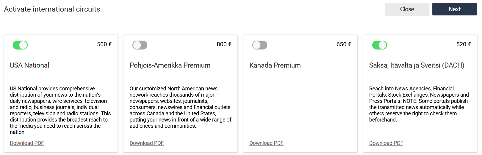The height and width of the screenshot is (155, 482).
Task: Click the 500 € price label
Action: click(x=104, y=44)
